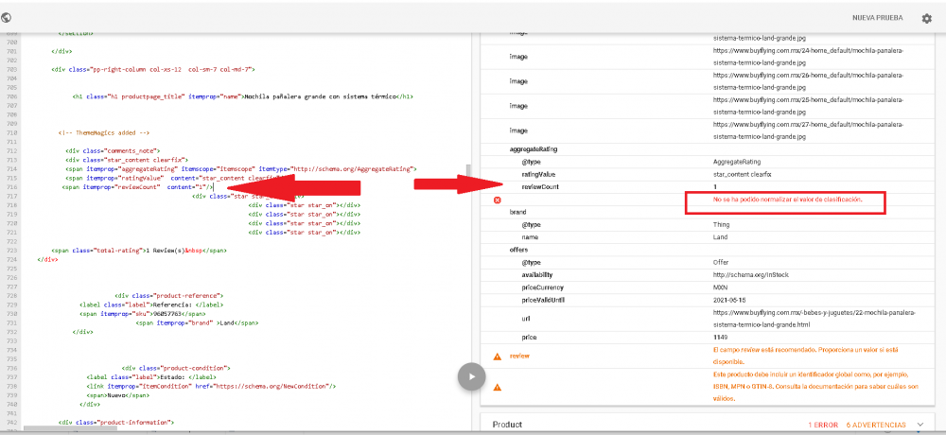This screenshot has height=435, width=946.
Task: Click the orange review warning label
Action: (519, 356)
